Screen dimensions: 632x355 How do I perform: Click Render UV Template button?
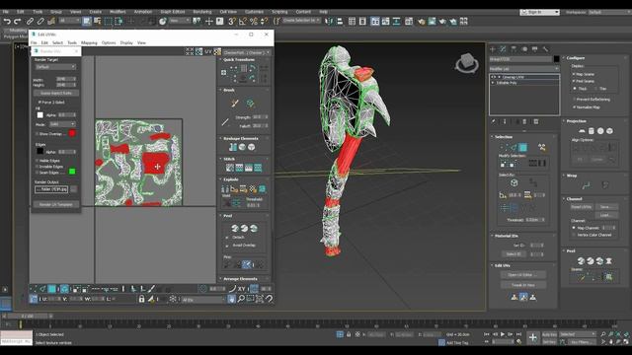56,204
